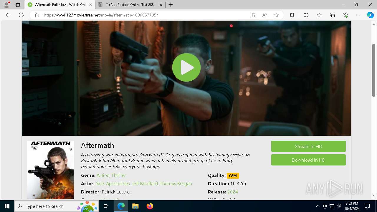
Task: Click the address bar URL field
Action: click(144, 15)
